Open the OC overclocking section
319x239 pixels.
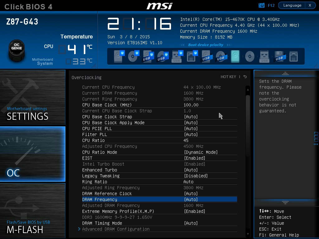(x=32, y=154)
